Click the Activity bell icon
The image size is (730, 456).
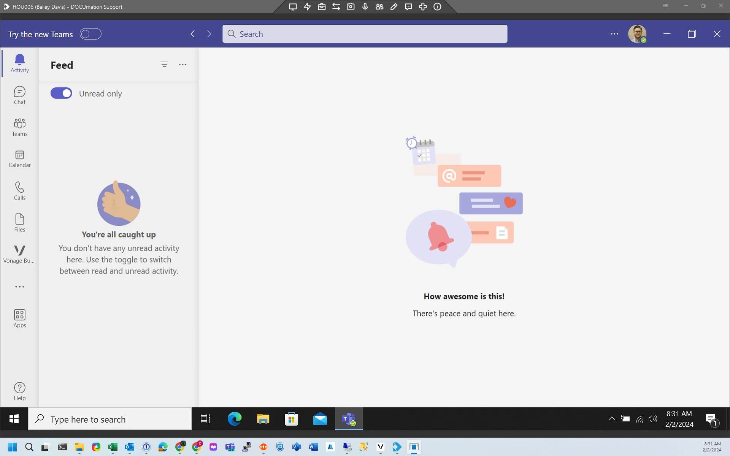(19, 63)
